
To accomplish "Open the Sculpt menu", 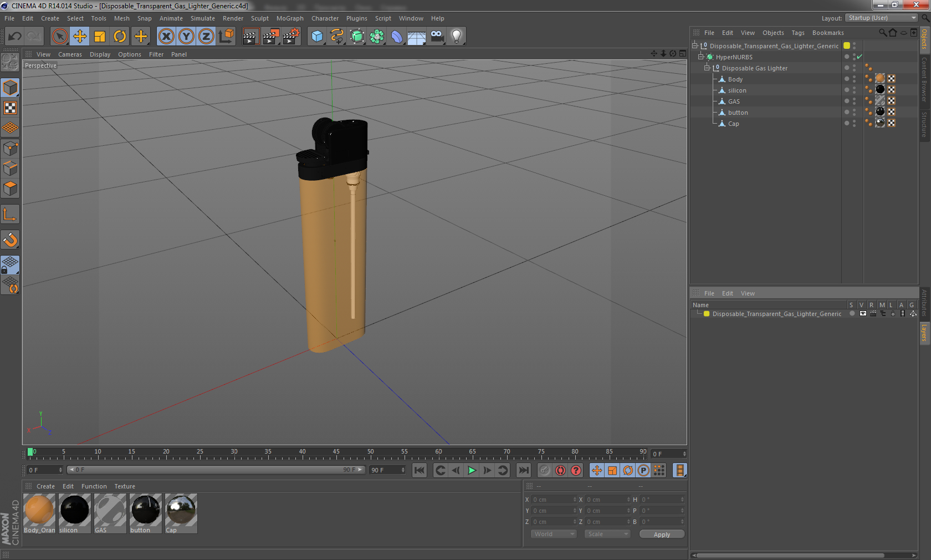I will (x=260, y=18).
